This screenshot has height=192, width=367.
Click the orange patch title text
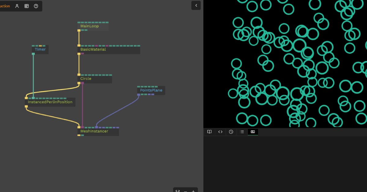coord(5,6)
